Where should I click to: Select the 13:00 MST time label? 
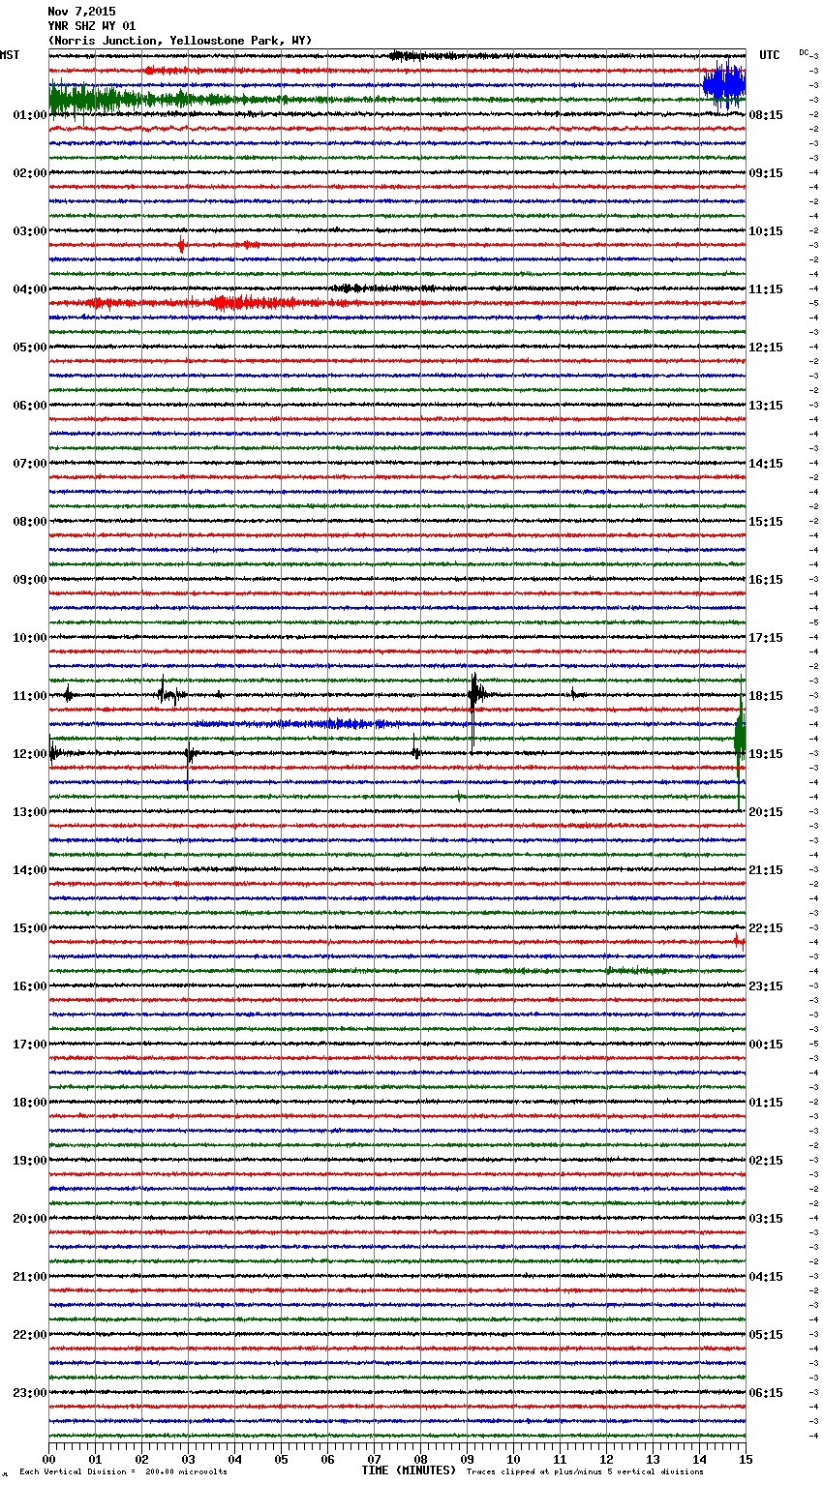29,812
